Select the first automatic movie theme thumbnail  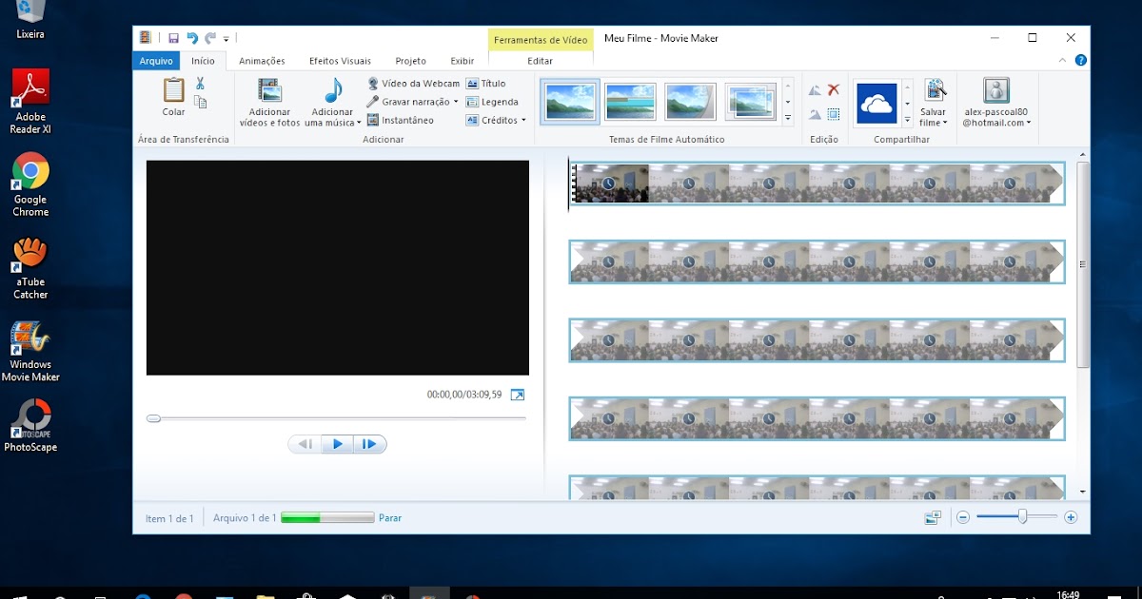(570, 102)
